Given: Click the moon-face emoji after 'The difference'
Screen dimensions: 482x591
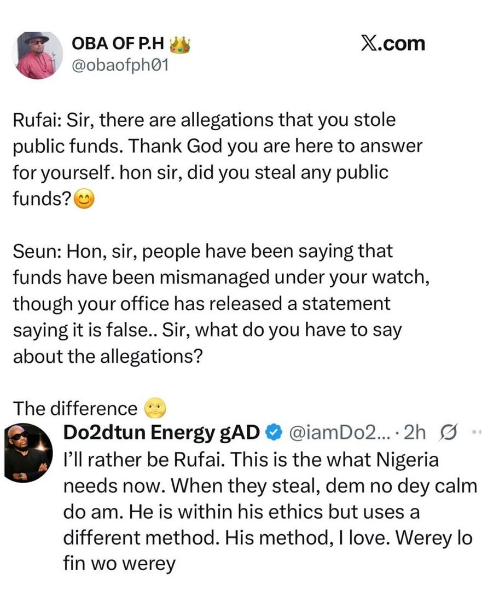Looking at the screenshot, I should [x=154, y=408].
